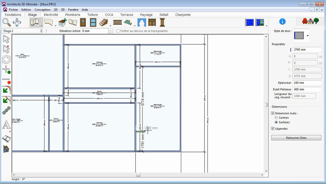Viewport: 326px width, 184px height.
Task: Pick the window tool
Action: click(93, 23)
